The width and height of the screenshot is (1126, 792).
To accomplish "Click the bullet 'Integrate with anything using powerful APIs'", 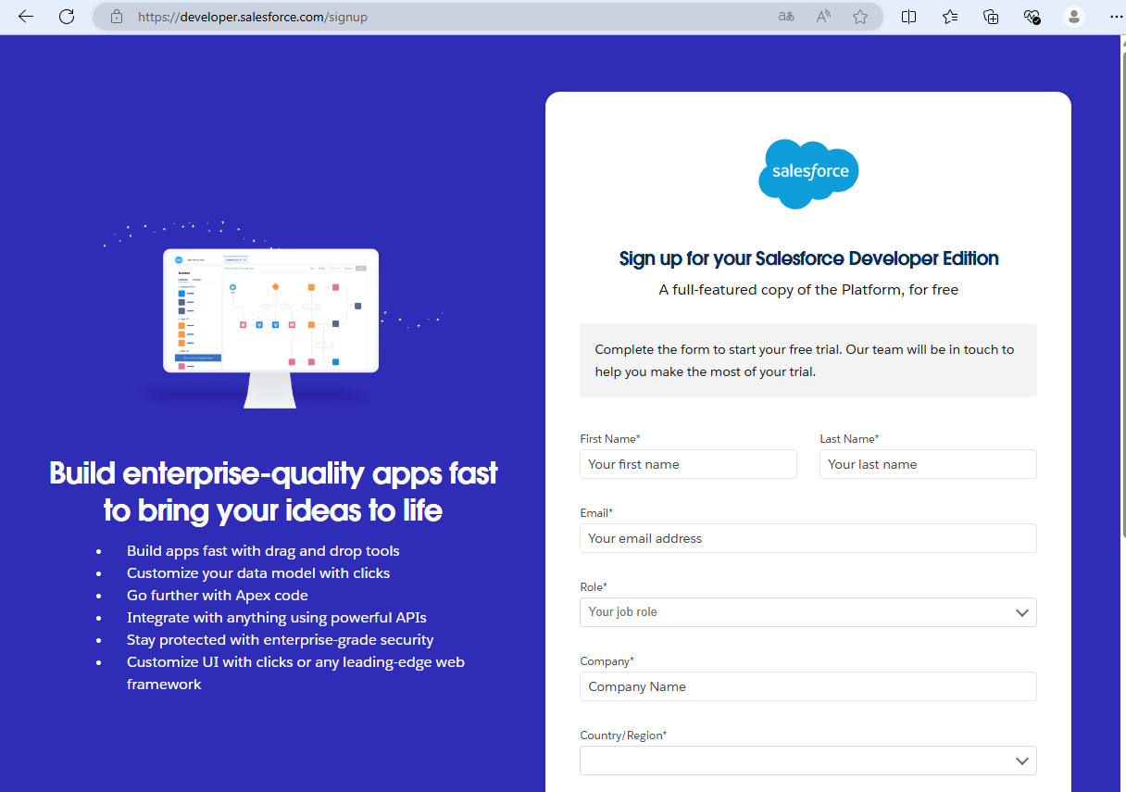I will click(277, 617).
